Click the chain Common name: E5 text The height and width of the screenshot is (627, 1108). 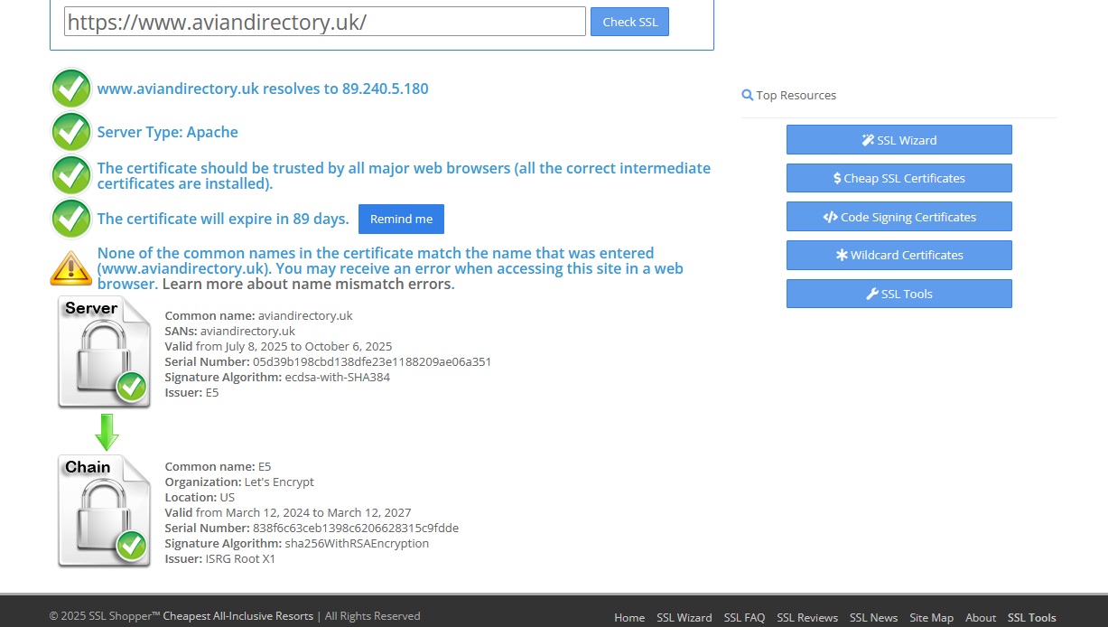click(218, 466)
